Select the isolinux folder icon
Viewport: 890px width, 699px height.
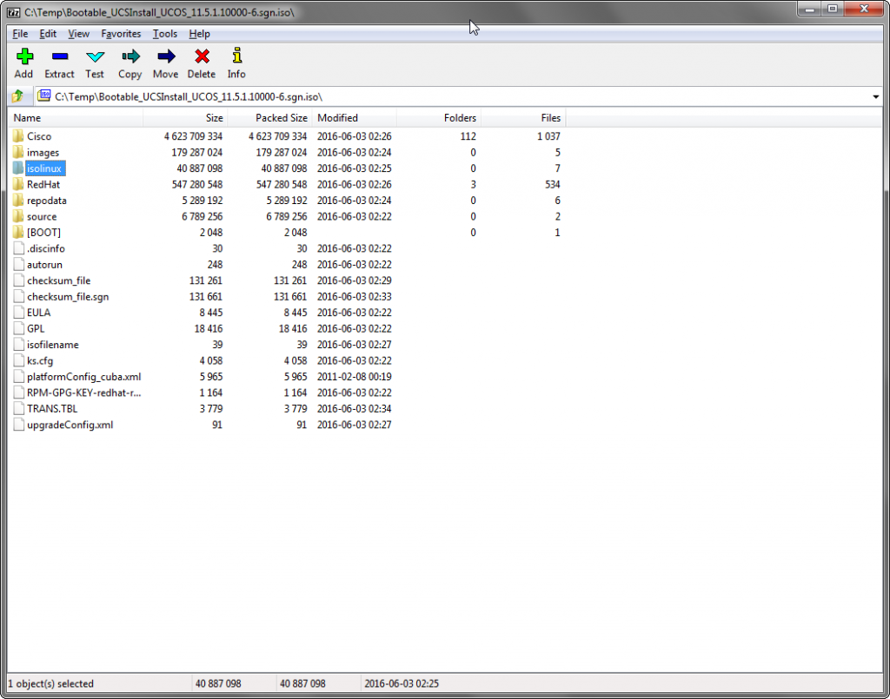(x=18, y=168)
